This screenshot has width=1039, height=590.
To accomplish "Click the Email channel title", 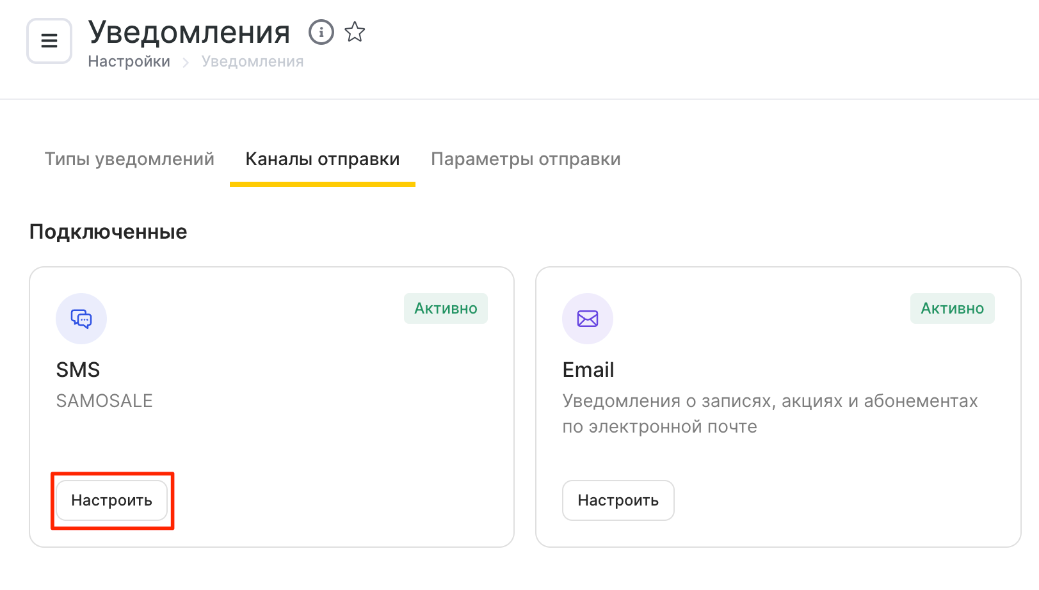I will (588, 370).
